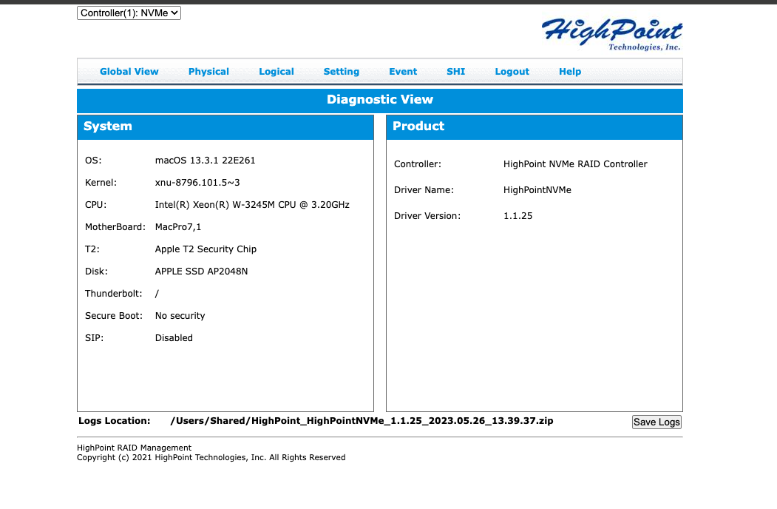Select the Driver Version value 1.1.25

click(x=518, y=216)
